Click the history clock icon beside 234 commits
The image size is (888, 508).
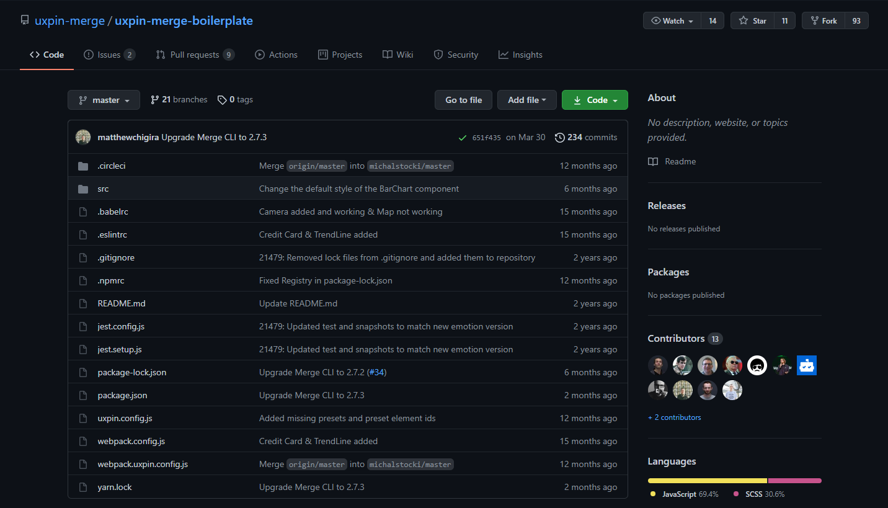(560, 137)
